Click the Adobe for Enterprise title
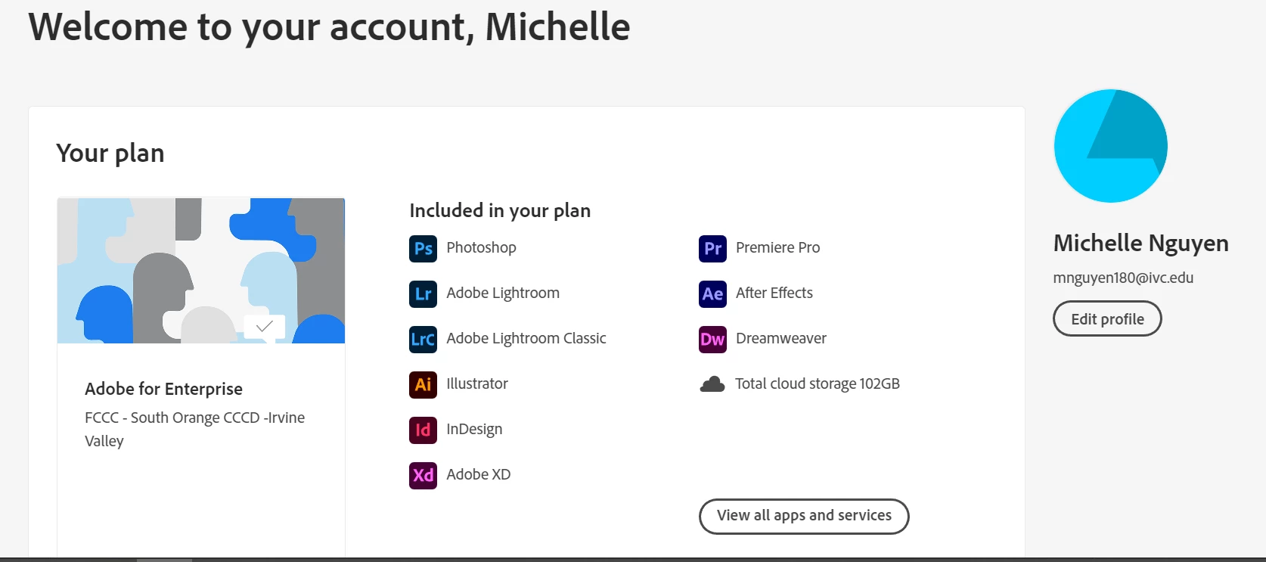 pos(163,389)
